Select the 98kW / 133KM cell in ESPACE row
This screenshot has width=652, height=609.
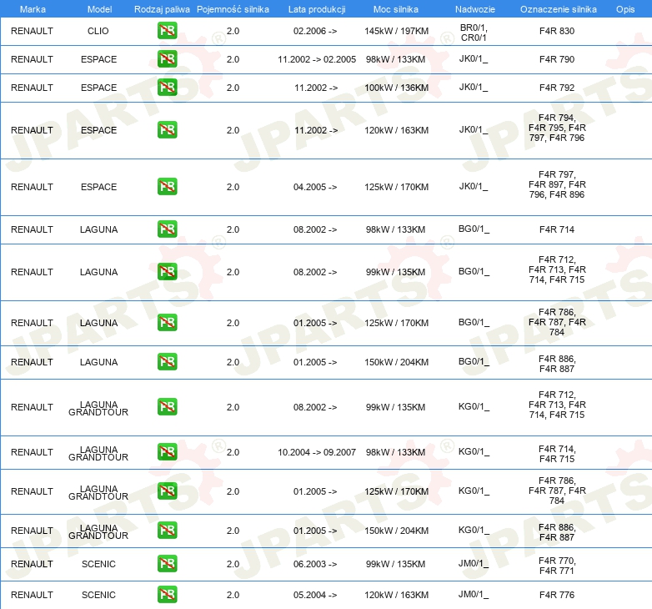point(395,59)
